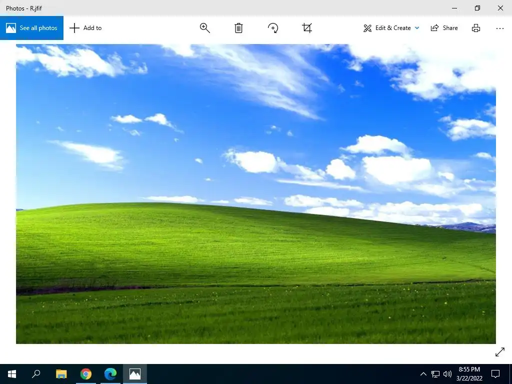Viewport: 512px width, 384px height.
Task: Click the displayed Bliss hill photo
Action: point(256,194)
